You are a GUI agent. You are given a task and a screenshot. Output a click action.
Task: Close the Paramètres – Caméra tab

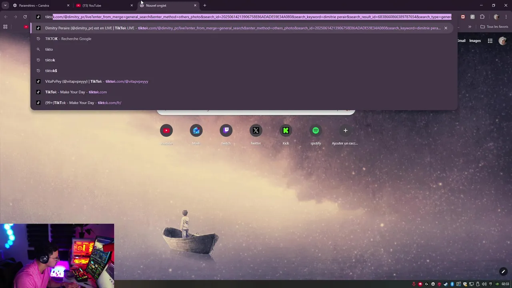68,6
